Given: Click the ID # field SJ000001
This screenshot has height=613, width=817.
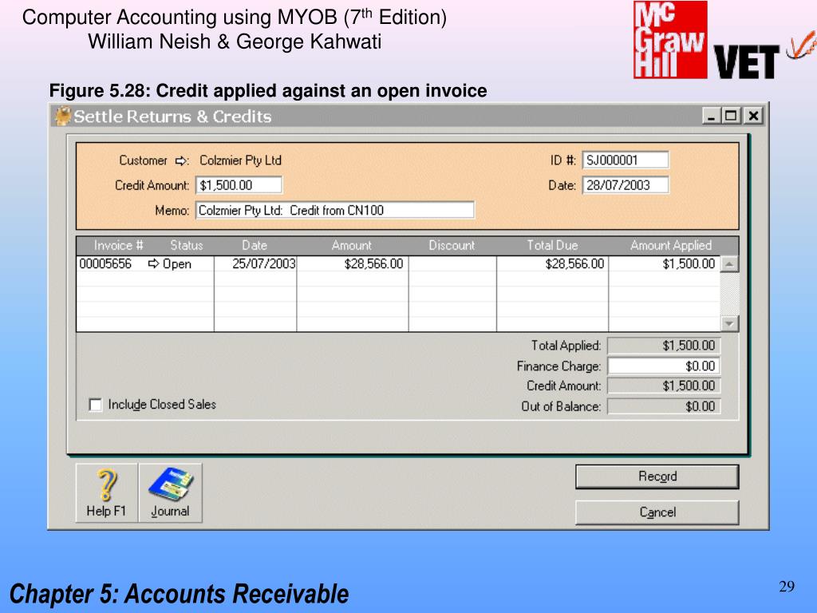Looking at the screenshot, I should (626, 160).
